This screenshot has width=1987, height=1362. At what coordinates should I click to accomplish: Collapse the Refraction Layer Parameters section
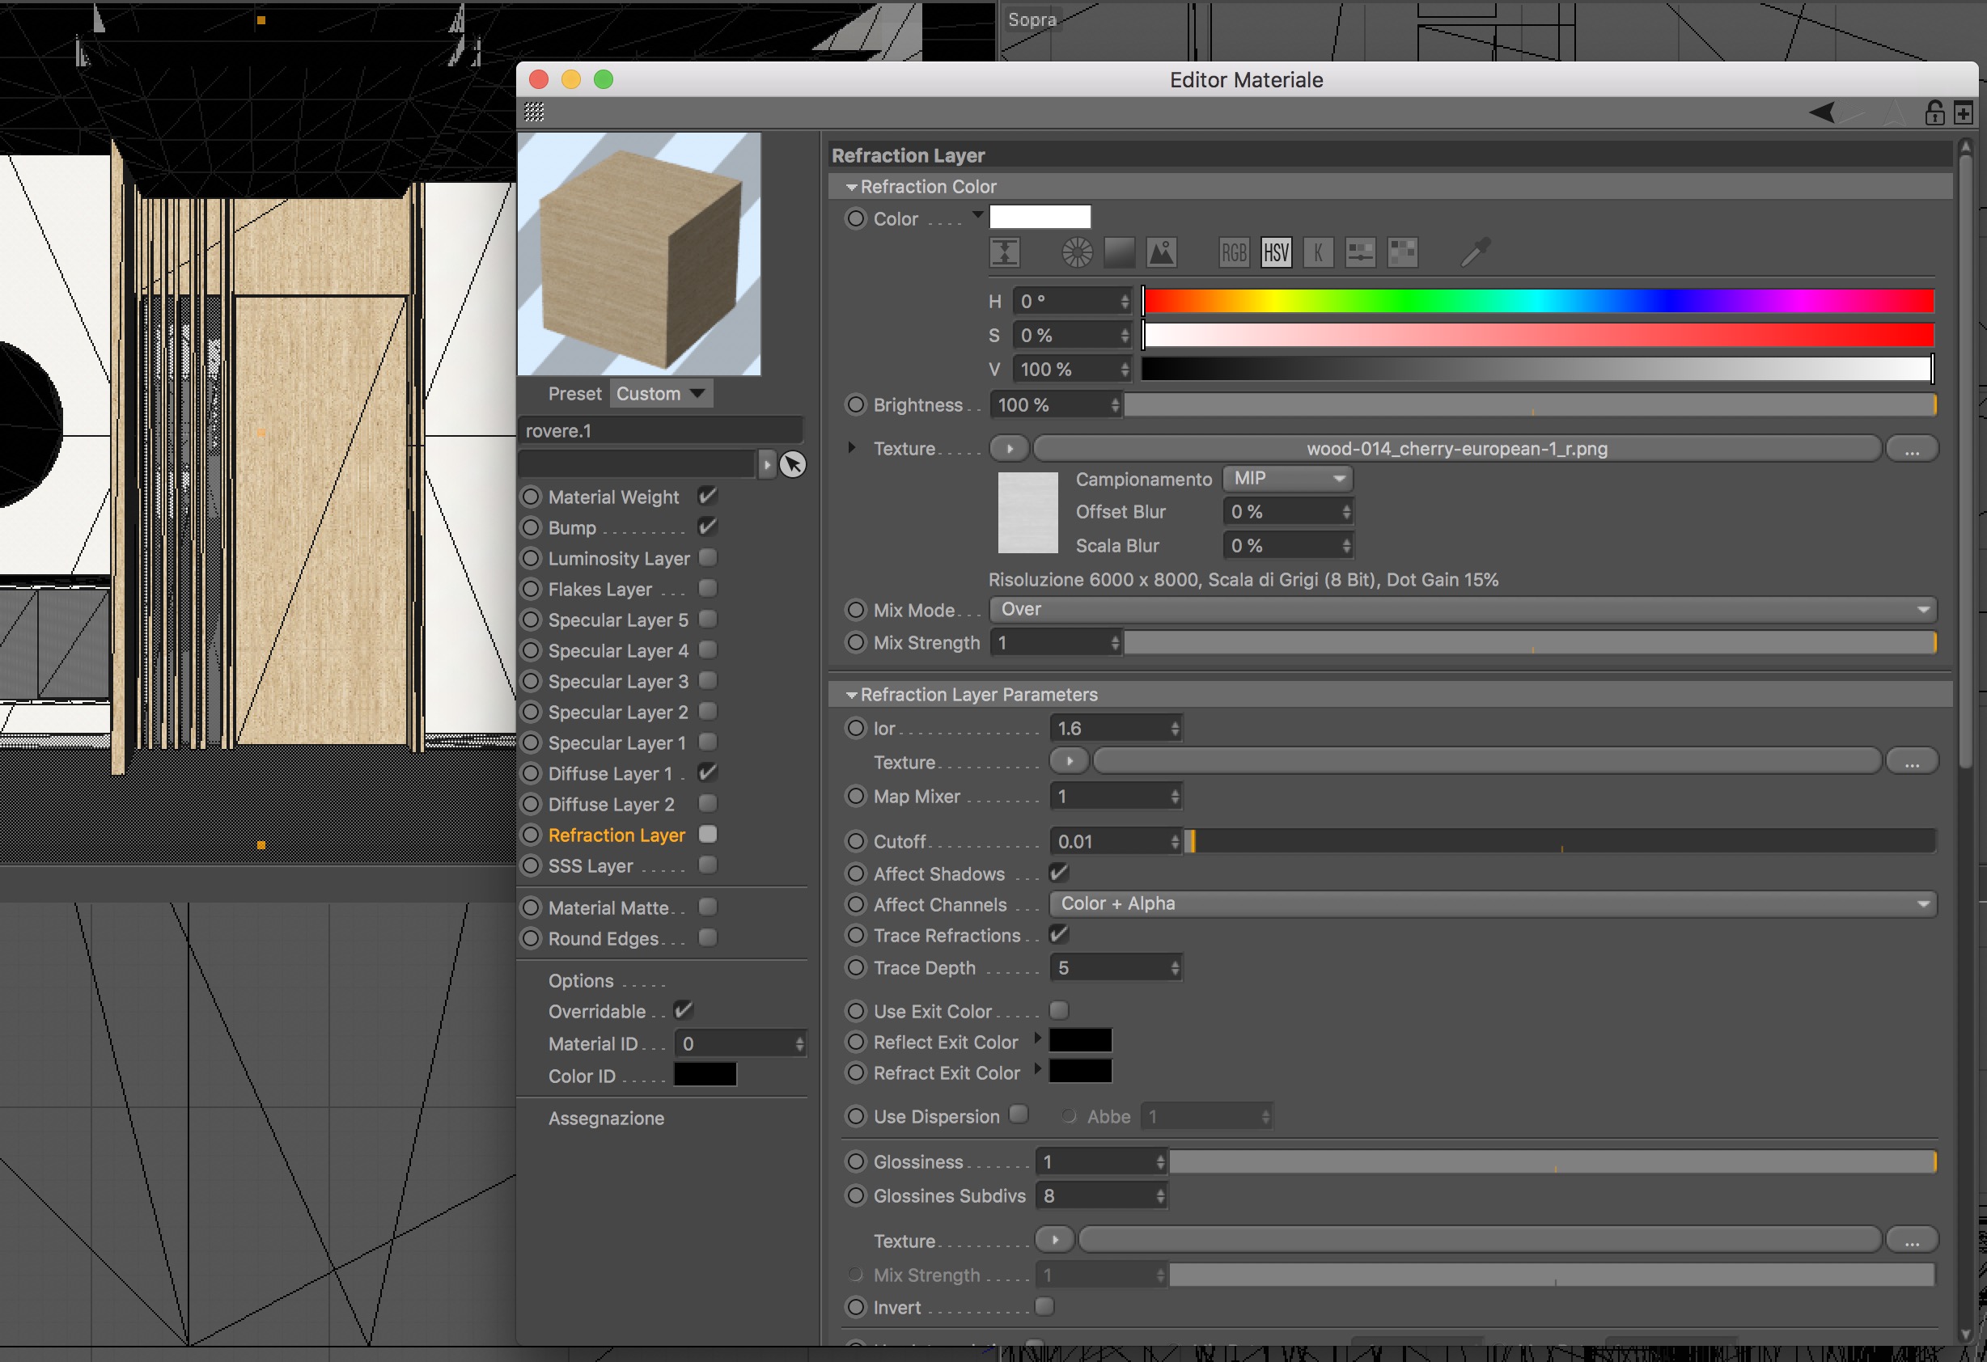point(851,695)
